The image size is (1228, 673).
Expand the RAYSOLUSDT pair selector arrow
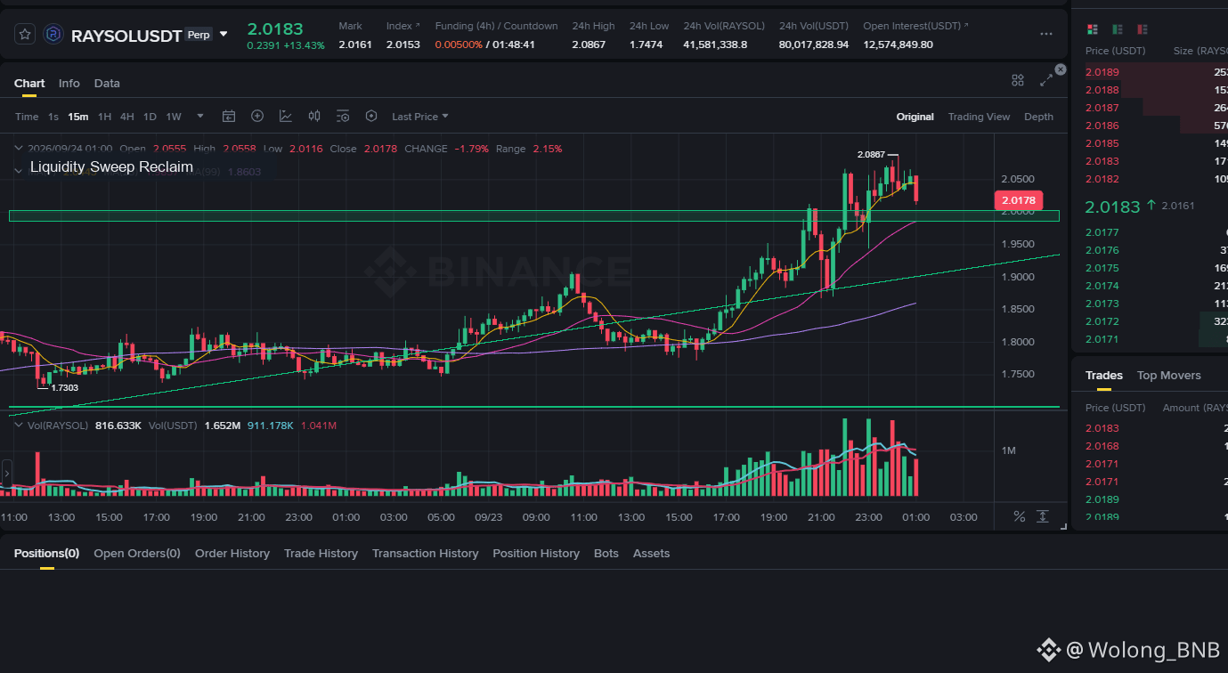coord(224,34)
